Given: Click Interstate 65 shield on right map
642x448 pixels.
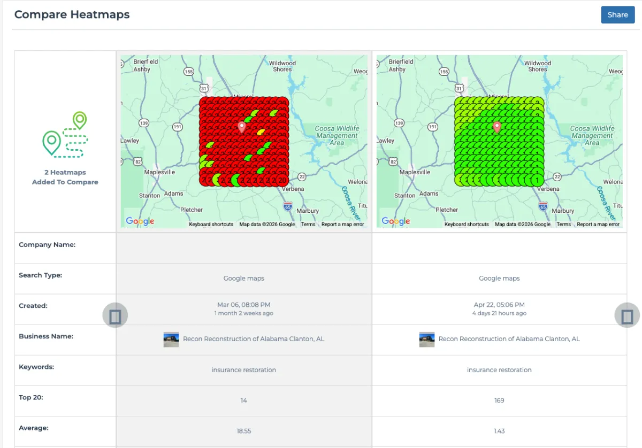Looking at the screenshot, I should click(x=544, y=205).
